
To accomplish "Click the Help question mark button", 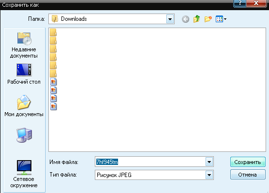I will [239, 3].
